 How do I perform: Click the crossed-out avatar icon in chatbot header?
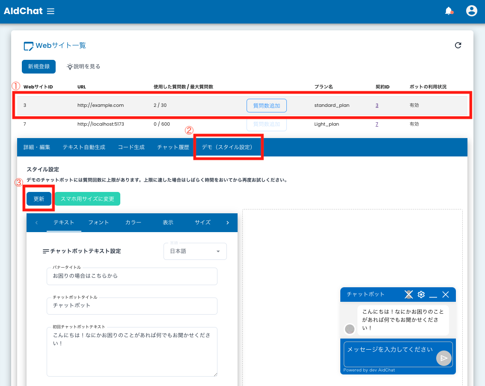[409, 295]
